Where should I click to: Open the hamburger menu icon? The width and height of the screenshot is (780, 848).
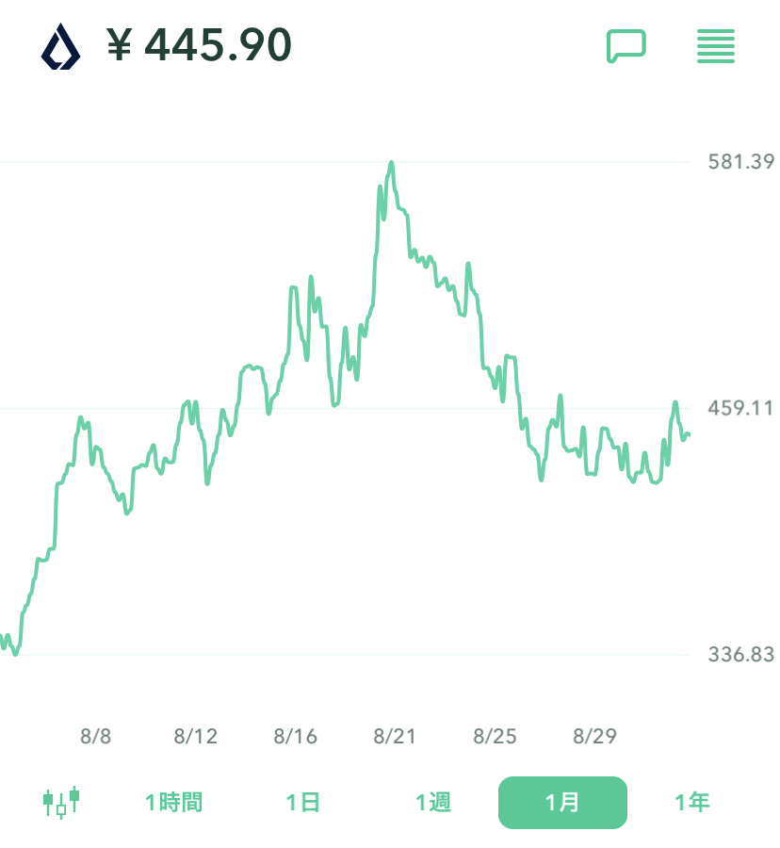click(716, 46)
